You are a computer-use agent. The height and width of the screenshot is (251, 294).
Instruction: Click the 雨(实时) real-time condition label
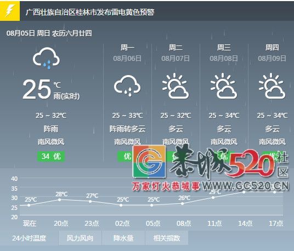coord(66,96)
